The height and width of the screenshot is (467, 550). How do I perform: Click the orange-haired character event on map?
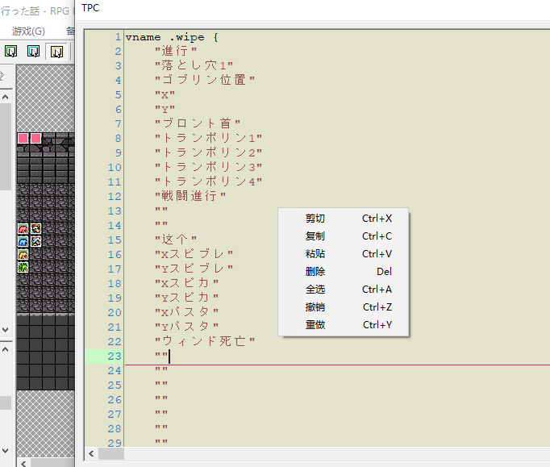pos(23,255)
